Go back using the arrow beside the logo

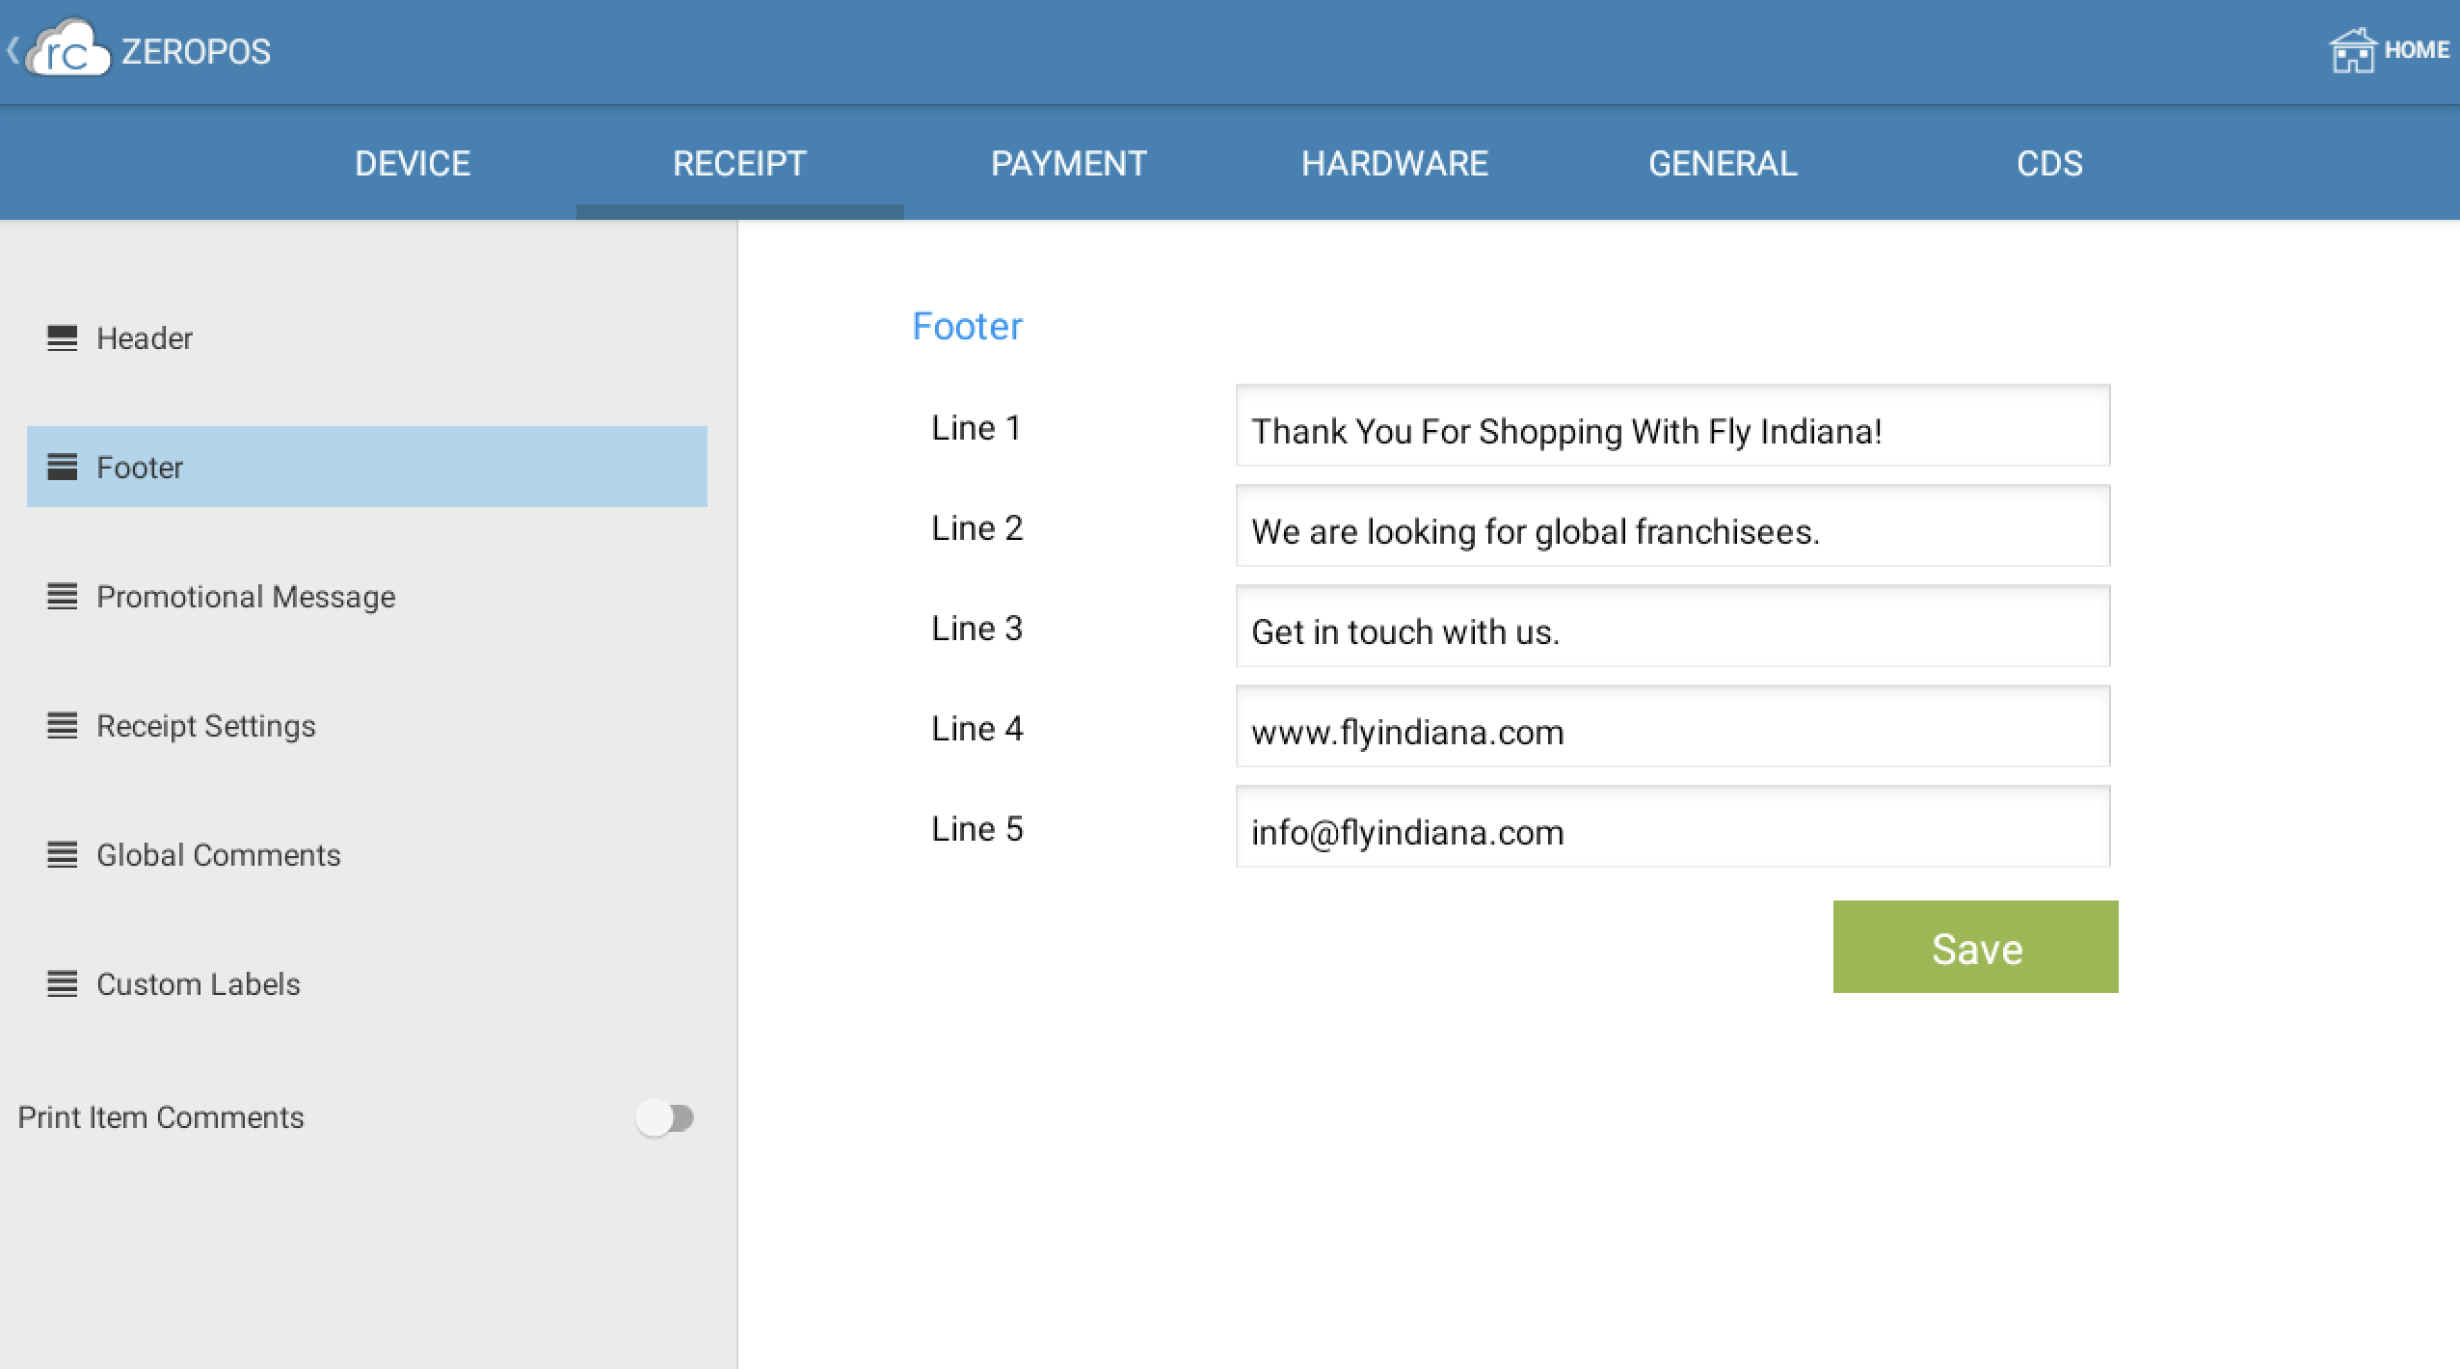click(x=13, y=50)
